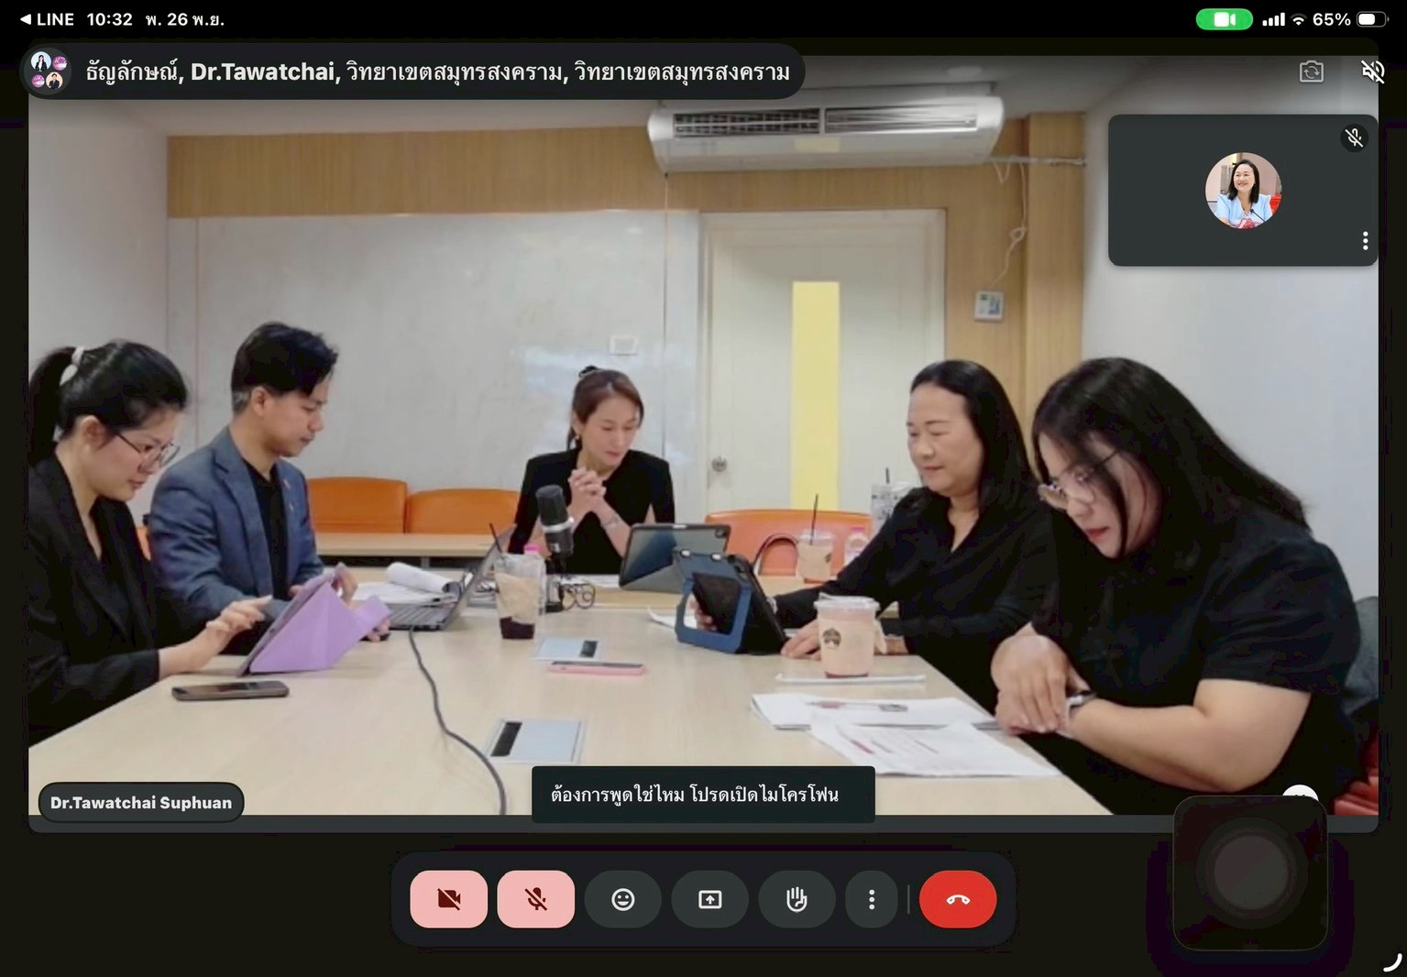Open three-dot menu on the self-view tile

[x=1365, y=240]
